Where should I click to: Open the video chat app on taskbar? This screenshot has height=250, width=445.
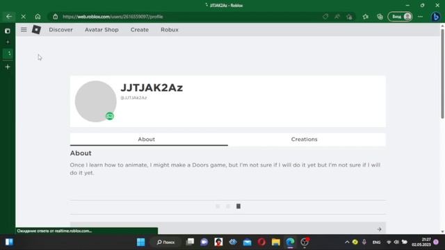[x=204, y=242]
